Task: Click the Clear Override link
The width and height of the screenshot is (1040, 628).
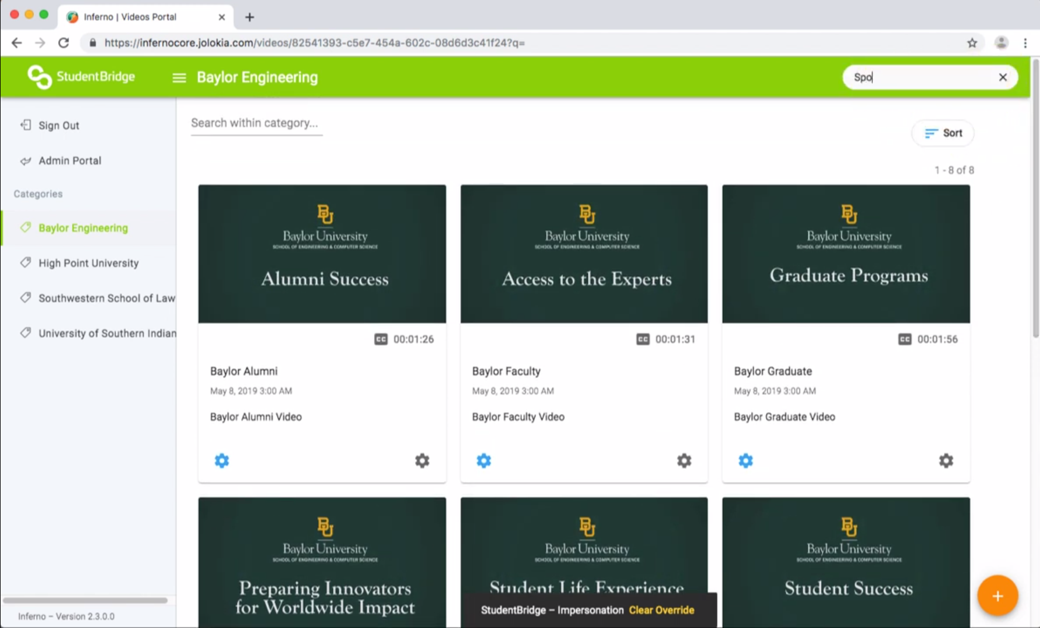Action: coord(662,610)
